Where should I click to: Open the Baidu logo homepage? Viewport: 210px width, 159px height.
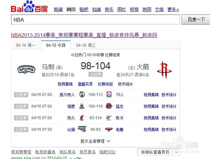(29, 7)
